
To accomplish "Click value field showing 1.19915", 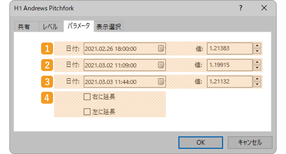I will coord(230,65).
